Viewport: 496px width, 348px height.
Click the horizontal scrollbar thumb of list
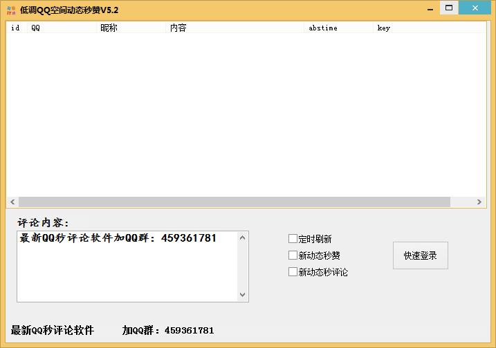[x=235, y=202]
